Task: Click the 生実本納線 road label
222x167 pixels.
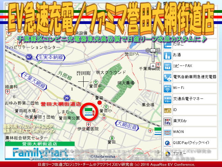Action: coord(51,57)
